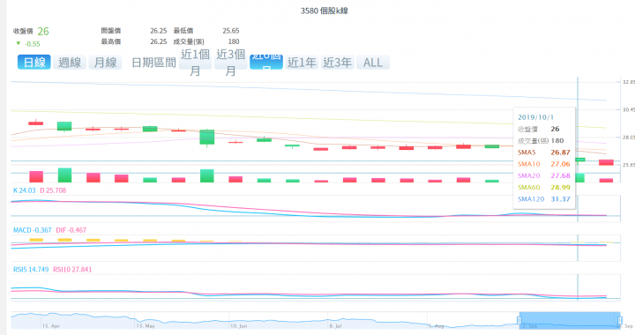Click the navigator right range handle
Screen dimensions: 635x335
620,320
